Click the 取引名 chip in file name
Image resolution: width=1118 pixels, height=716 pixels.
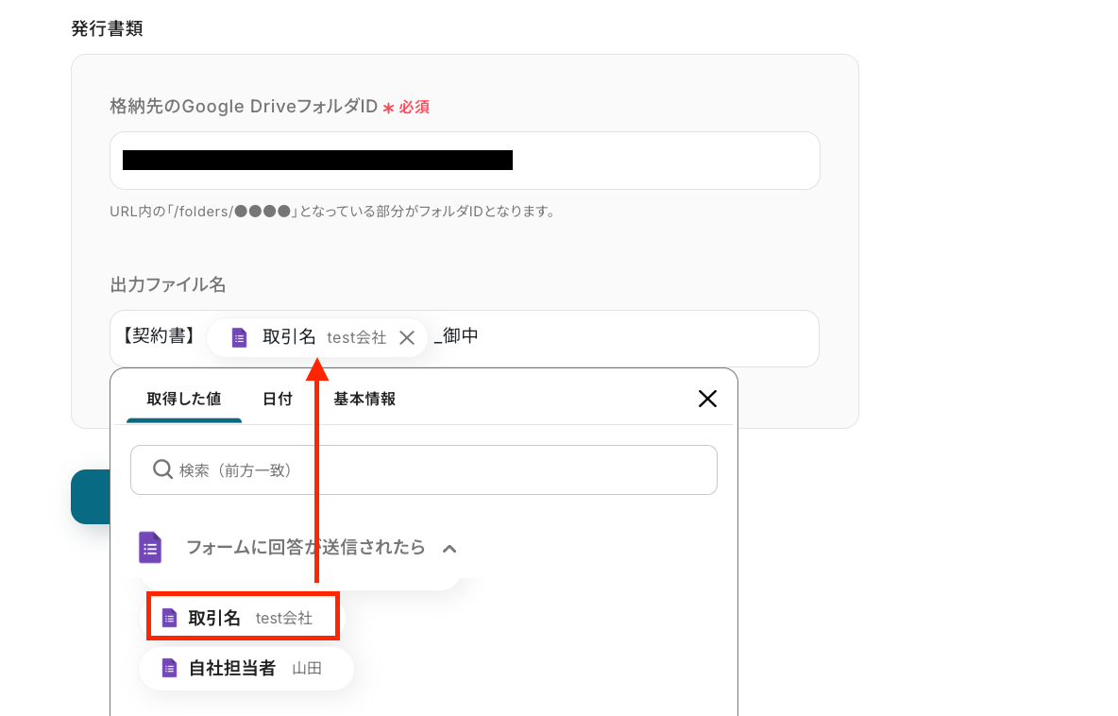tap(317, 337)
